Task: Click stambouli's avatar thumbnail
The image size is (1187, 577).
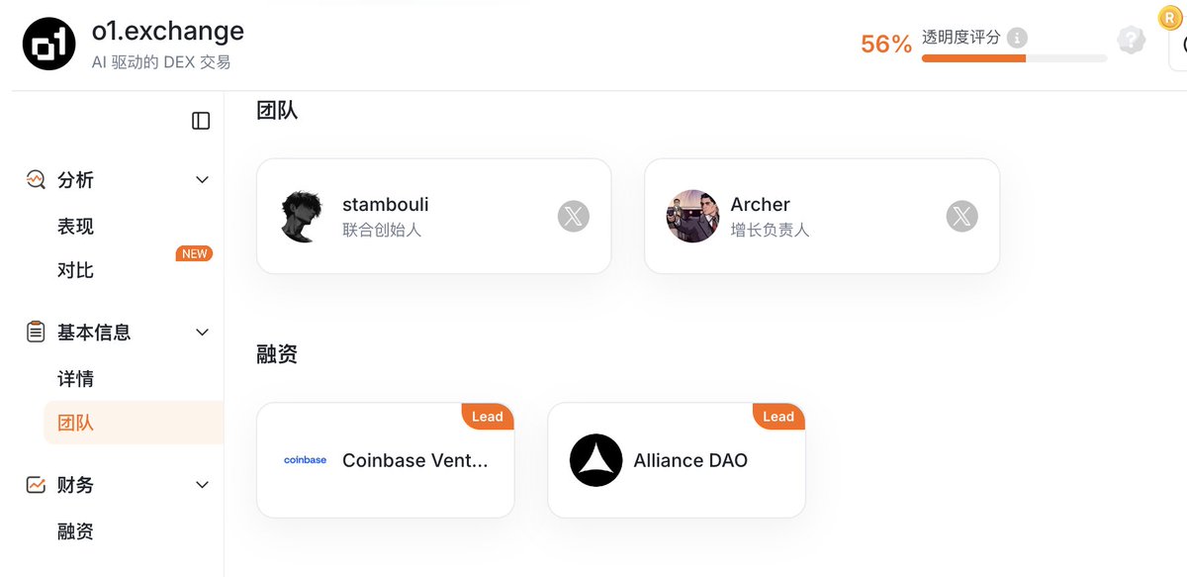Action: (302, 216)
